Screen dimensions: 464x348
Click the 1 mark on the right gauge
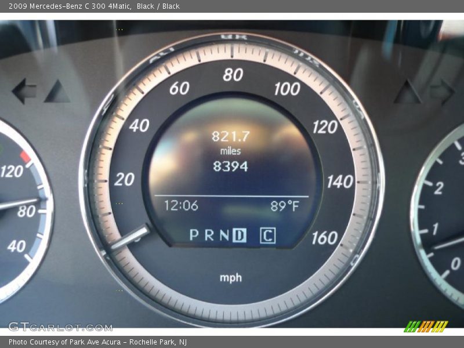pyautogui.click(x=435, y=229)
